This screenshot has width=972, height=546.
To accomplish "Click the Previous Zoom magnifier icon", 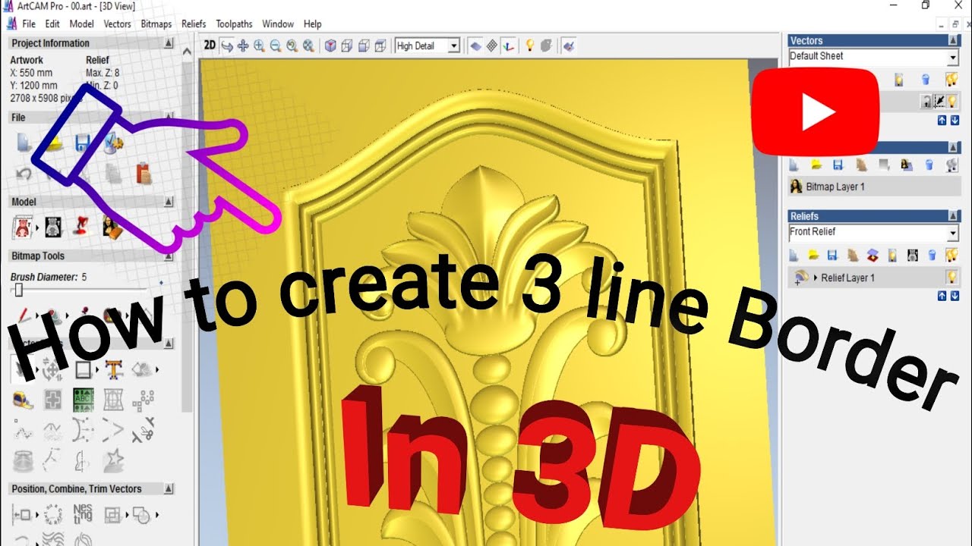I will (291, 45).
